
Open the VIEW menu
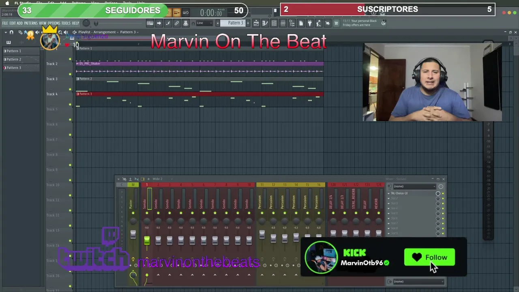tap(43, 23)
